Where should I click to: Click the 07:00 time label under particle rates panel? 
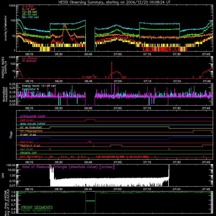(x=118, y=81)
